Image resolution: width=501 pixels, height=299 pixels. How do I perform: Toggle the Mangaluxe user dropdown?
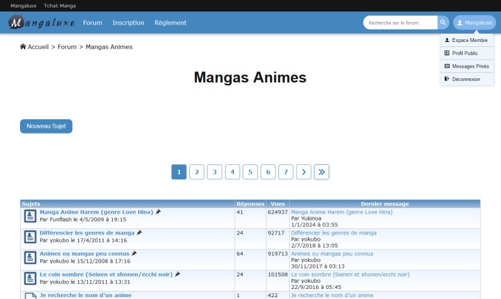(x=474, y=23)
